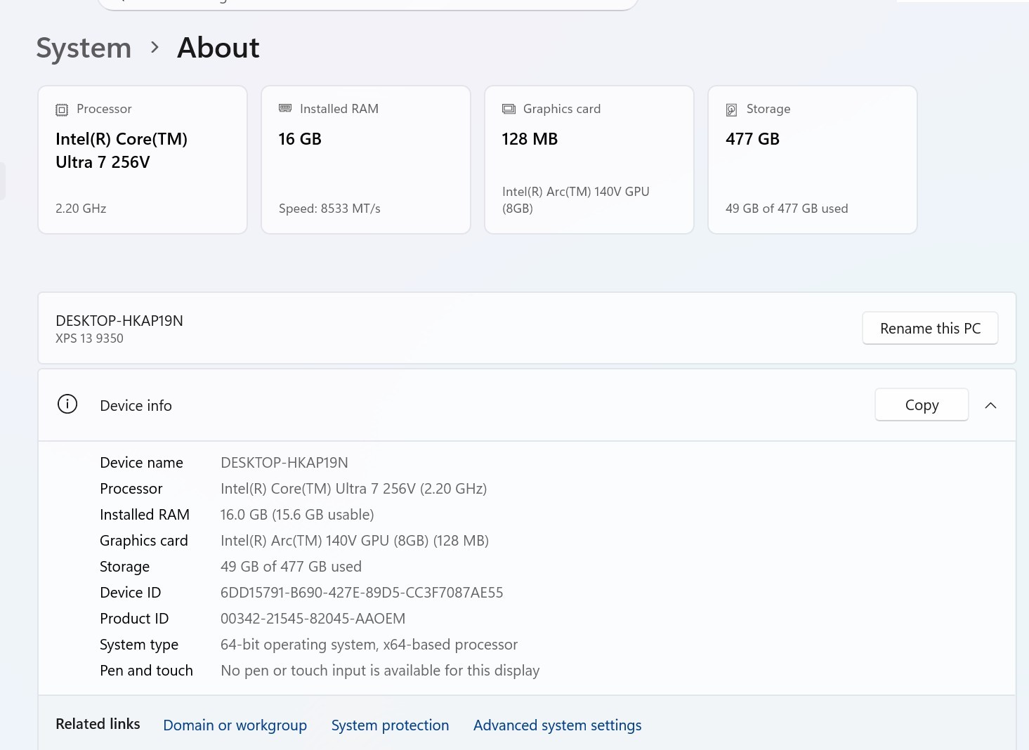Screen dimensions: 1029x750
Task: Click the Device info circle icon
Action: (67, 404)
